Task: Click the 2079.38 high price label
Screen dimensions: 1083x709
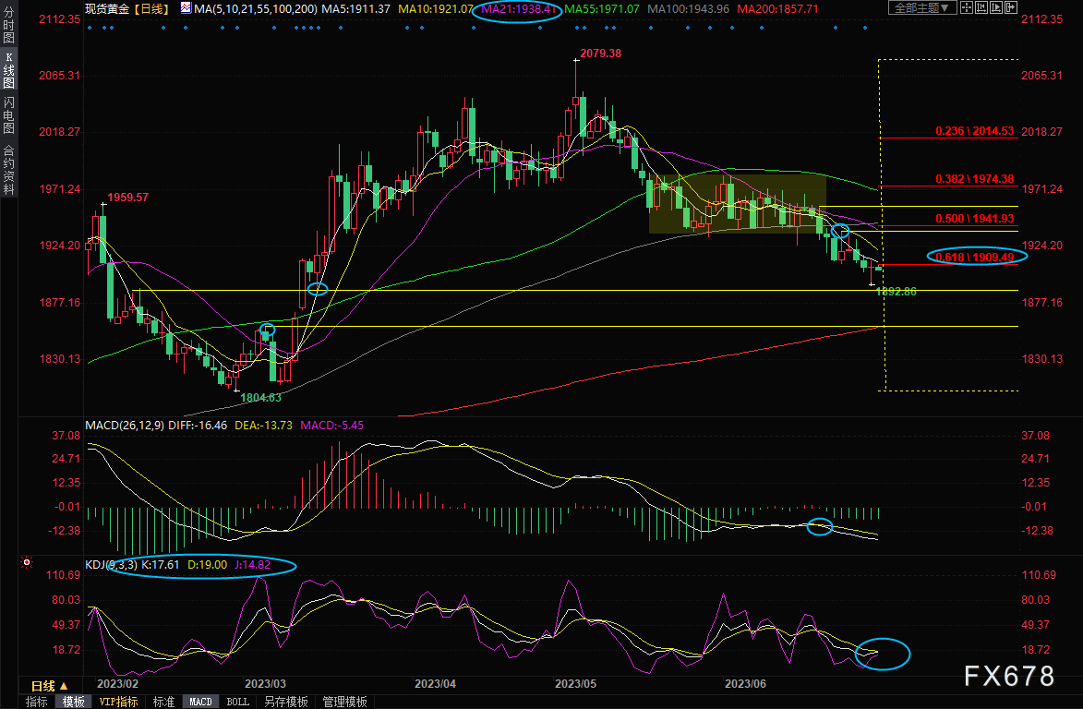Action: click(x=600, y=54)
